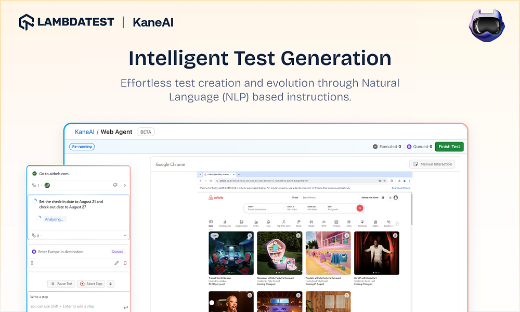Click the LambdaTest logo

tap(66, 22)
